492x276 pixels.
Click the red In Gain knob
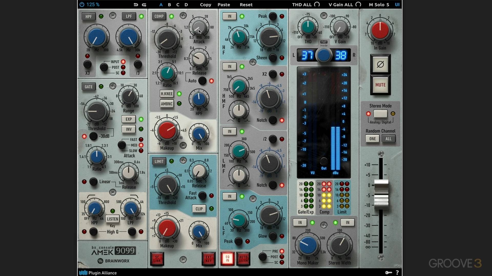pos(380,30)
